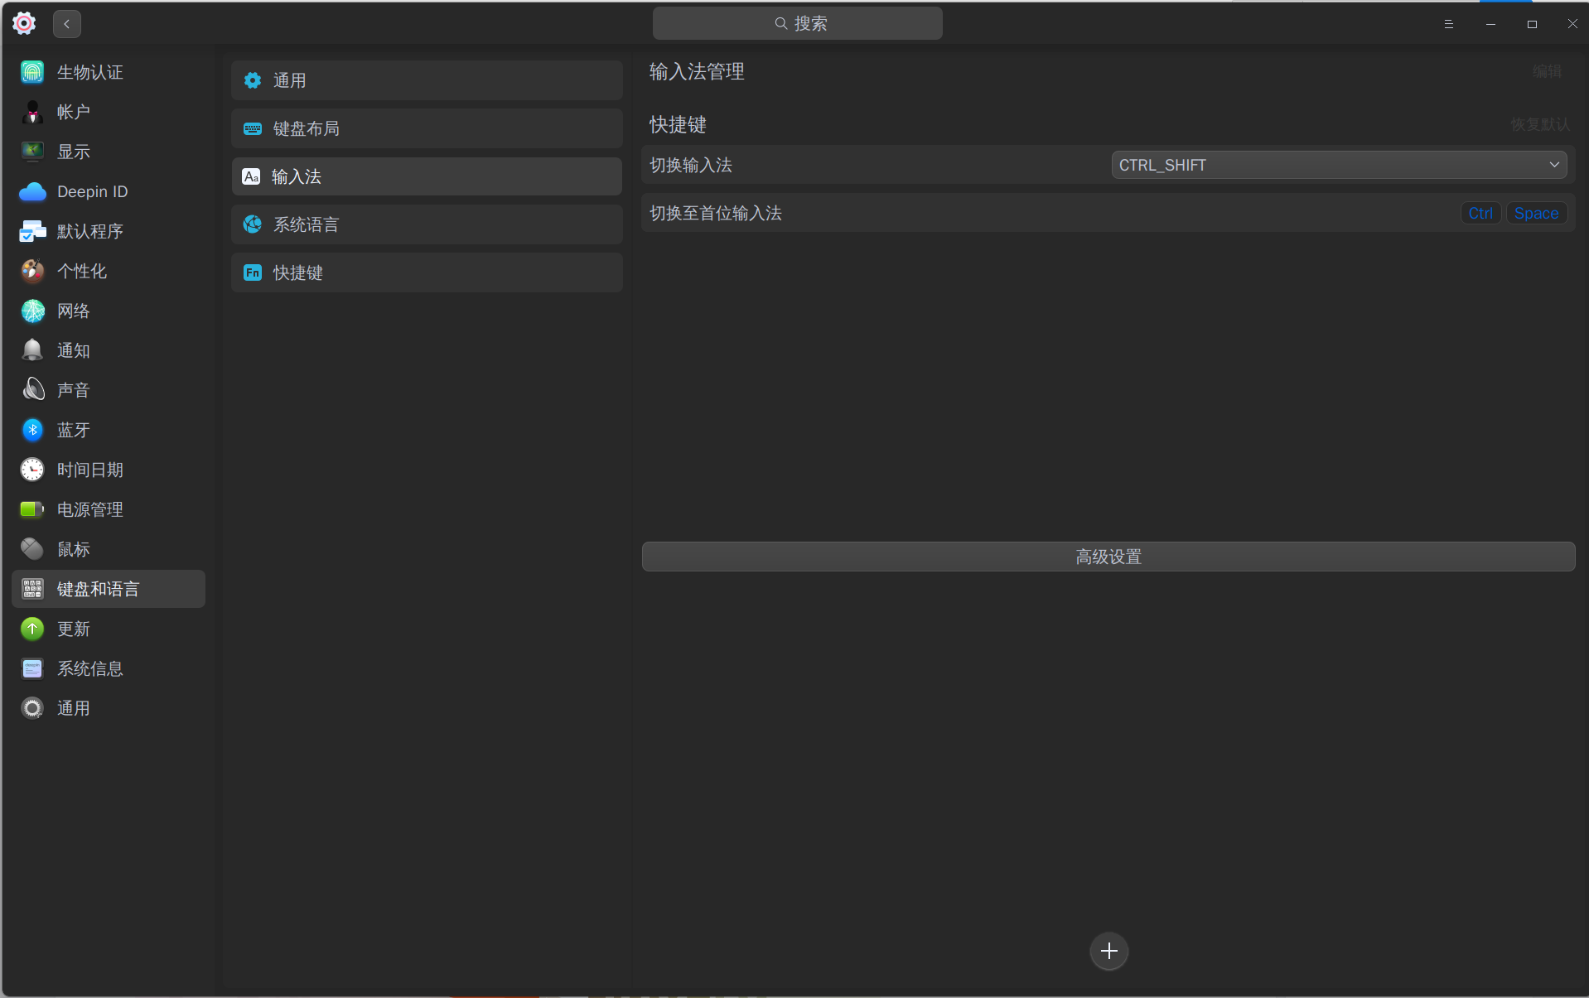Open the 键盘布局 keyboard layout page
1589x998 pixels.
(x=427, y=128)
